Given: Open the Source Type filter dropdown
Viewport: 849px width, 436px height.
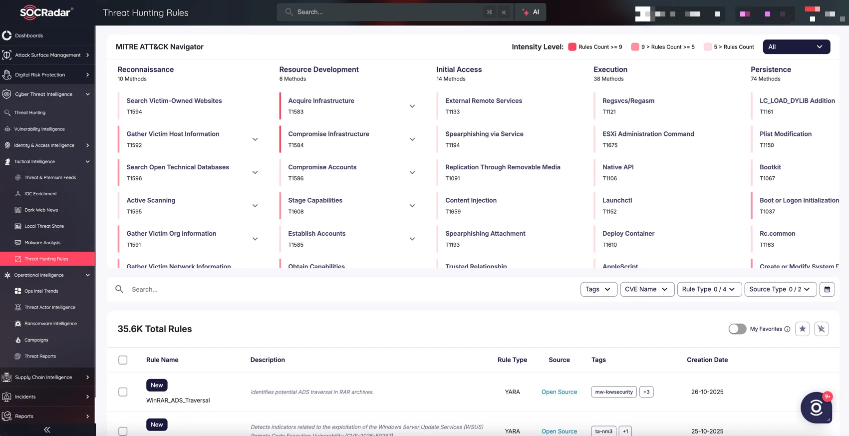Looking at the screenshot, I should (780, 289).
